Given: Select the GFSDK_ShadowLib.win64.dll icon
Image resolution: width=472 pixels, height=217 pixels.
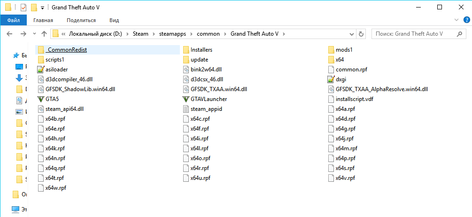Looking at the screenshot, I should [41, 89].
